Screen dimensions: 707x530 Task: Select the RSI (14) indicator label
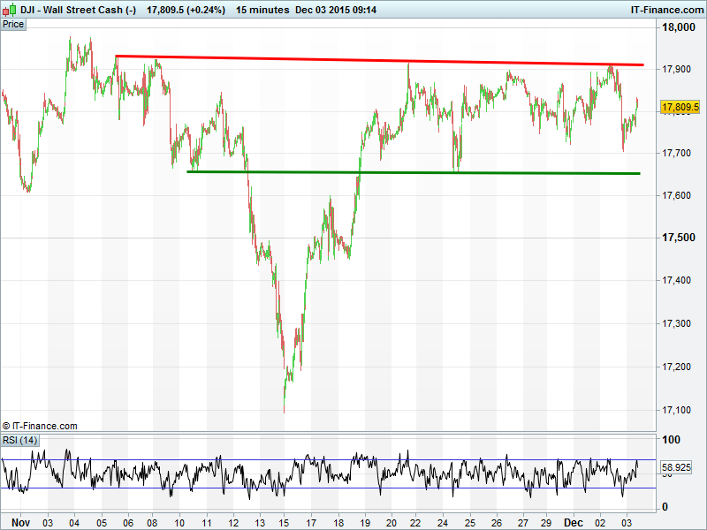tap(20, 440)
